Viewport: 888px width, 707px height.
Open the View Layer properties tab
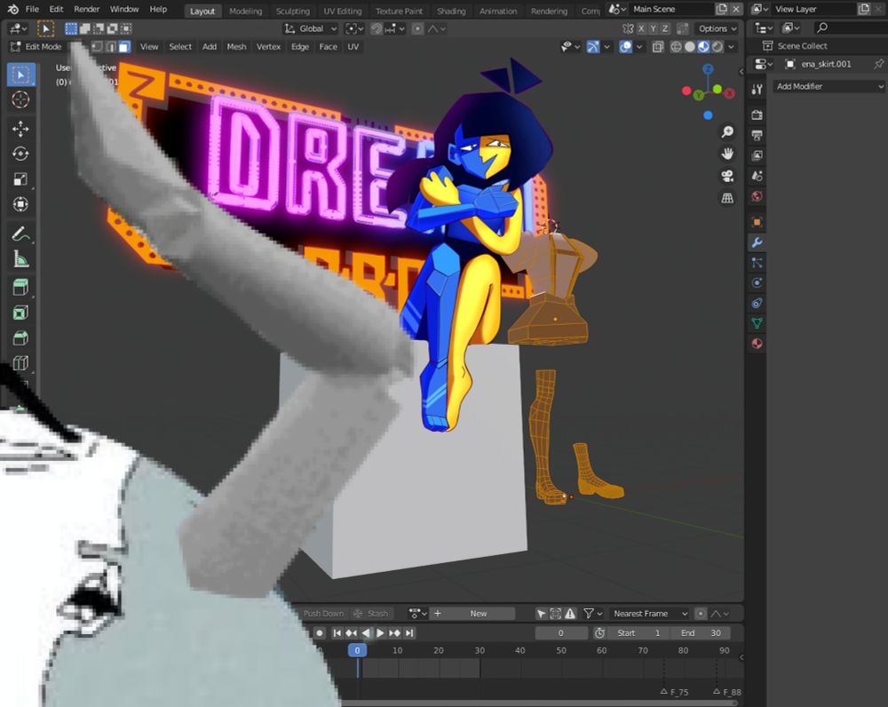tap(757, 155)
